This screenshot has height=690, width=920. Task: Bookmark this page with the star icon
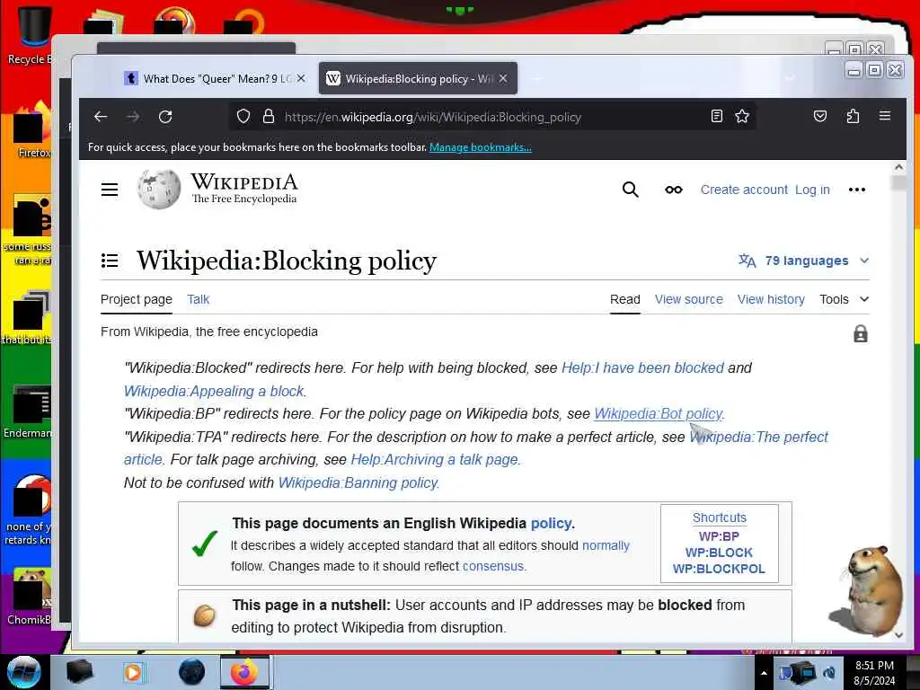(x=742, y=116)
